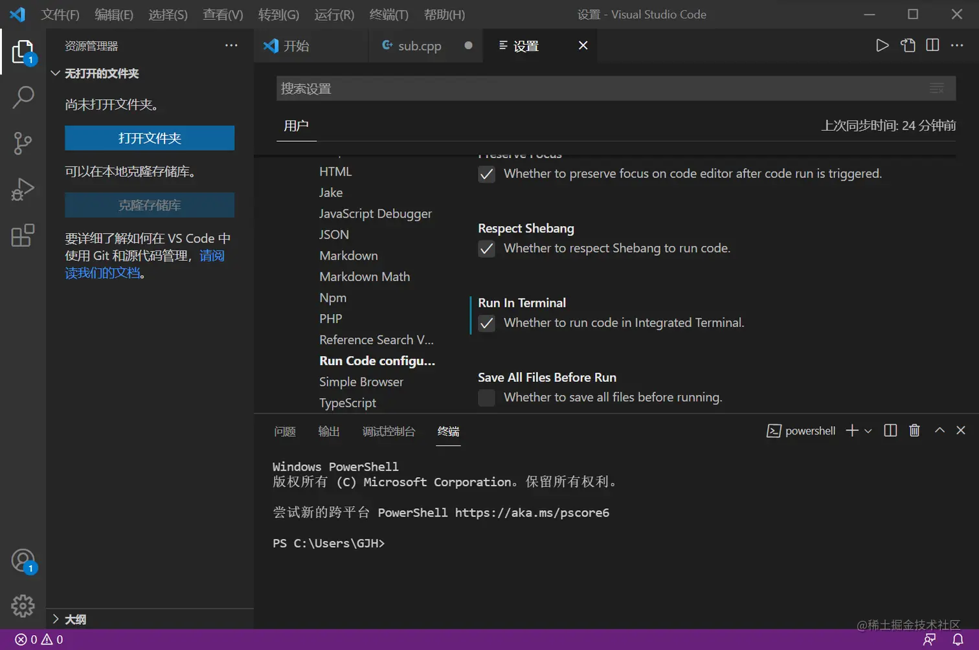The width and height of the screenshot is (979, 650).
Task: Open editor More Actions ellipsis
Action: tap(957, 45)
